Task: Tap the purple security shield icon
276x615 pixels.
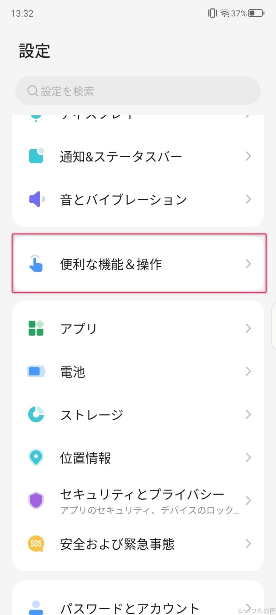Action: [36, 500]
